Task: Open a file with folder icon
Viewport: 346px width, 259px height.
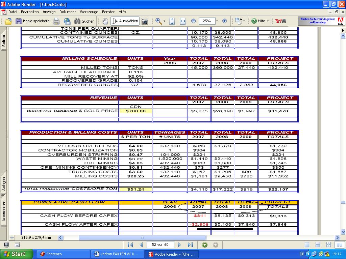Action: (x=8, y=21)
